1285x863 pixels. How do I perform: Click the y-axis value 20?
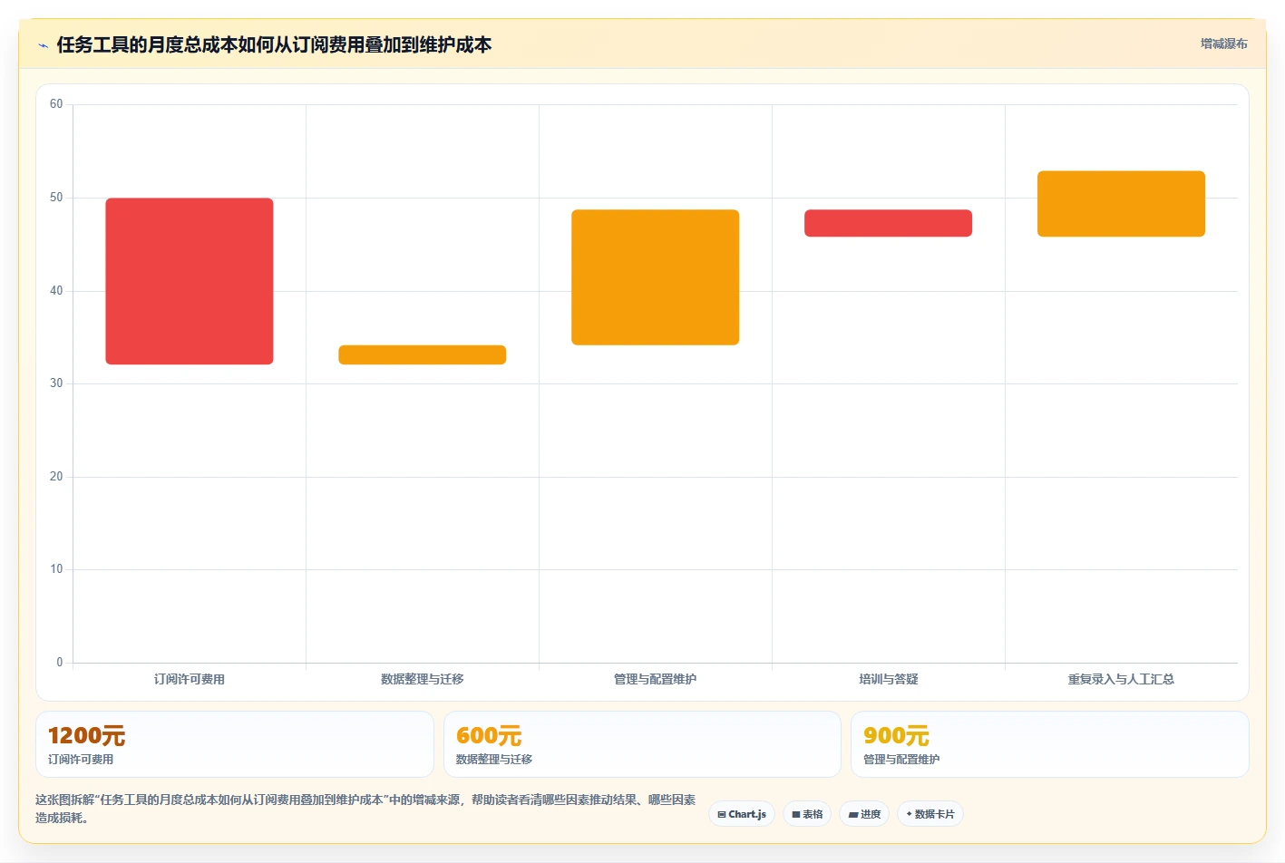(56, 477)
